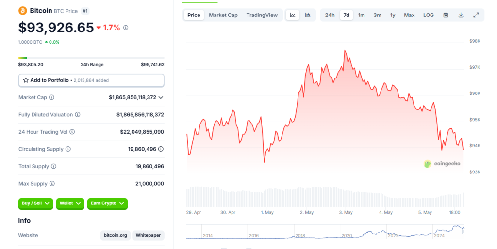Viewport: 497px width, 249px height.
Task: Open price change info icon next to 1.7%
Action: point(126,28)
